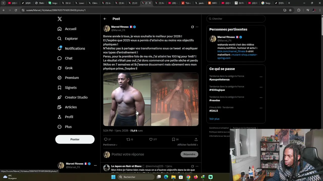Repost the tweet with 12 reposts
Image resolution: width=323 pixels, height=181 pixels.
tap(130, 139)
